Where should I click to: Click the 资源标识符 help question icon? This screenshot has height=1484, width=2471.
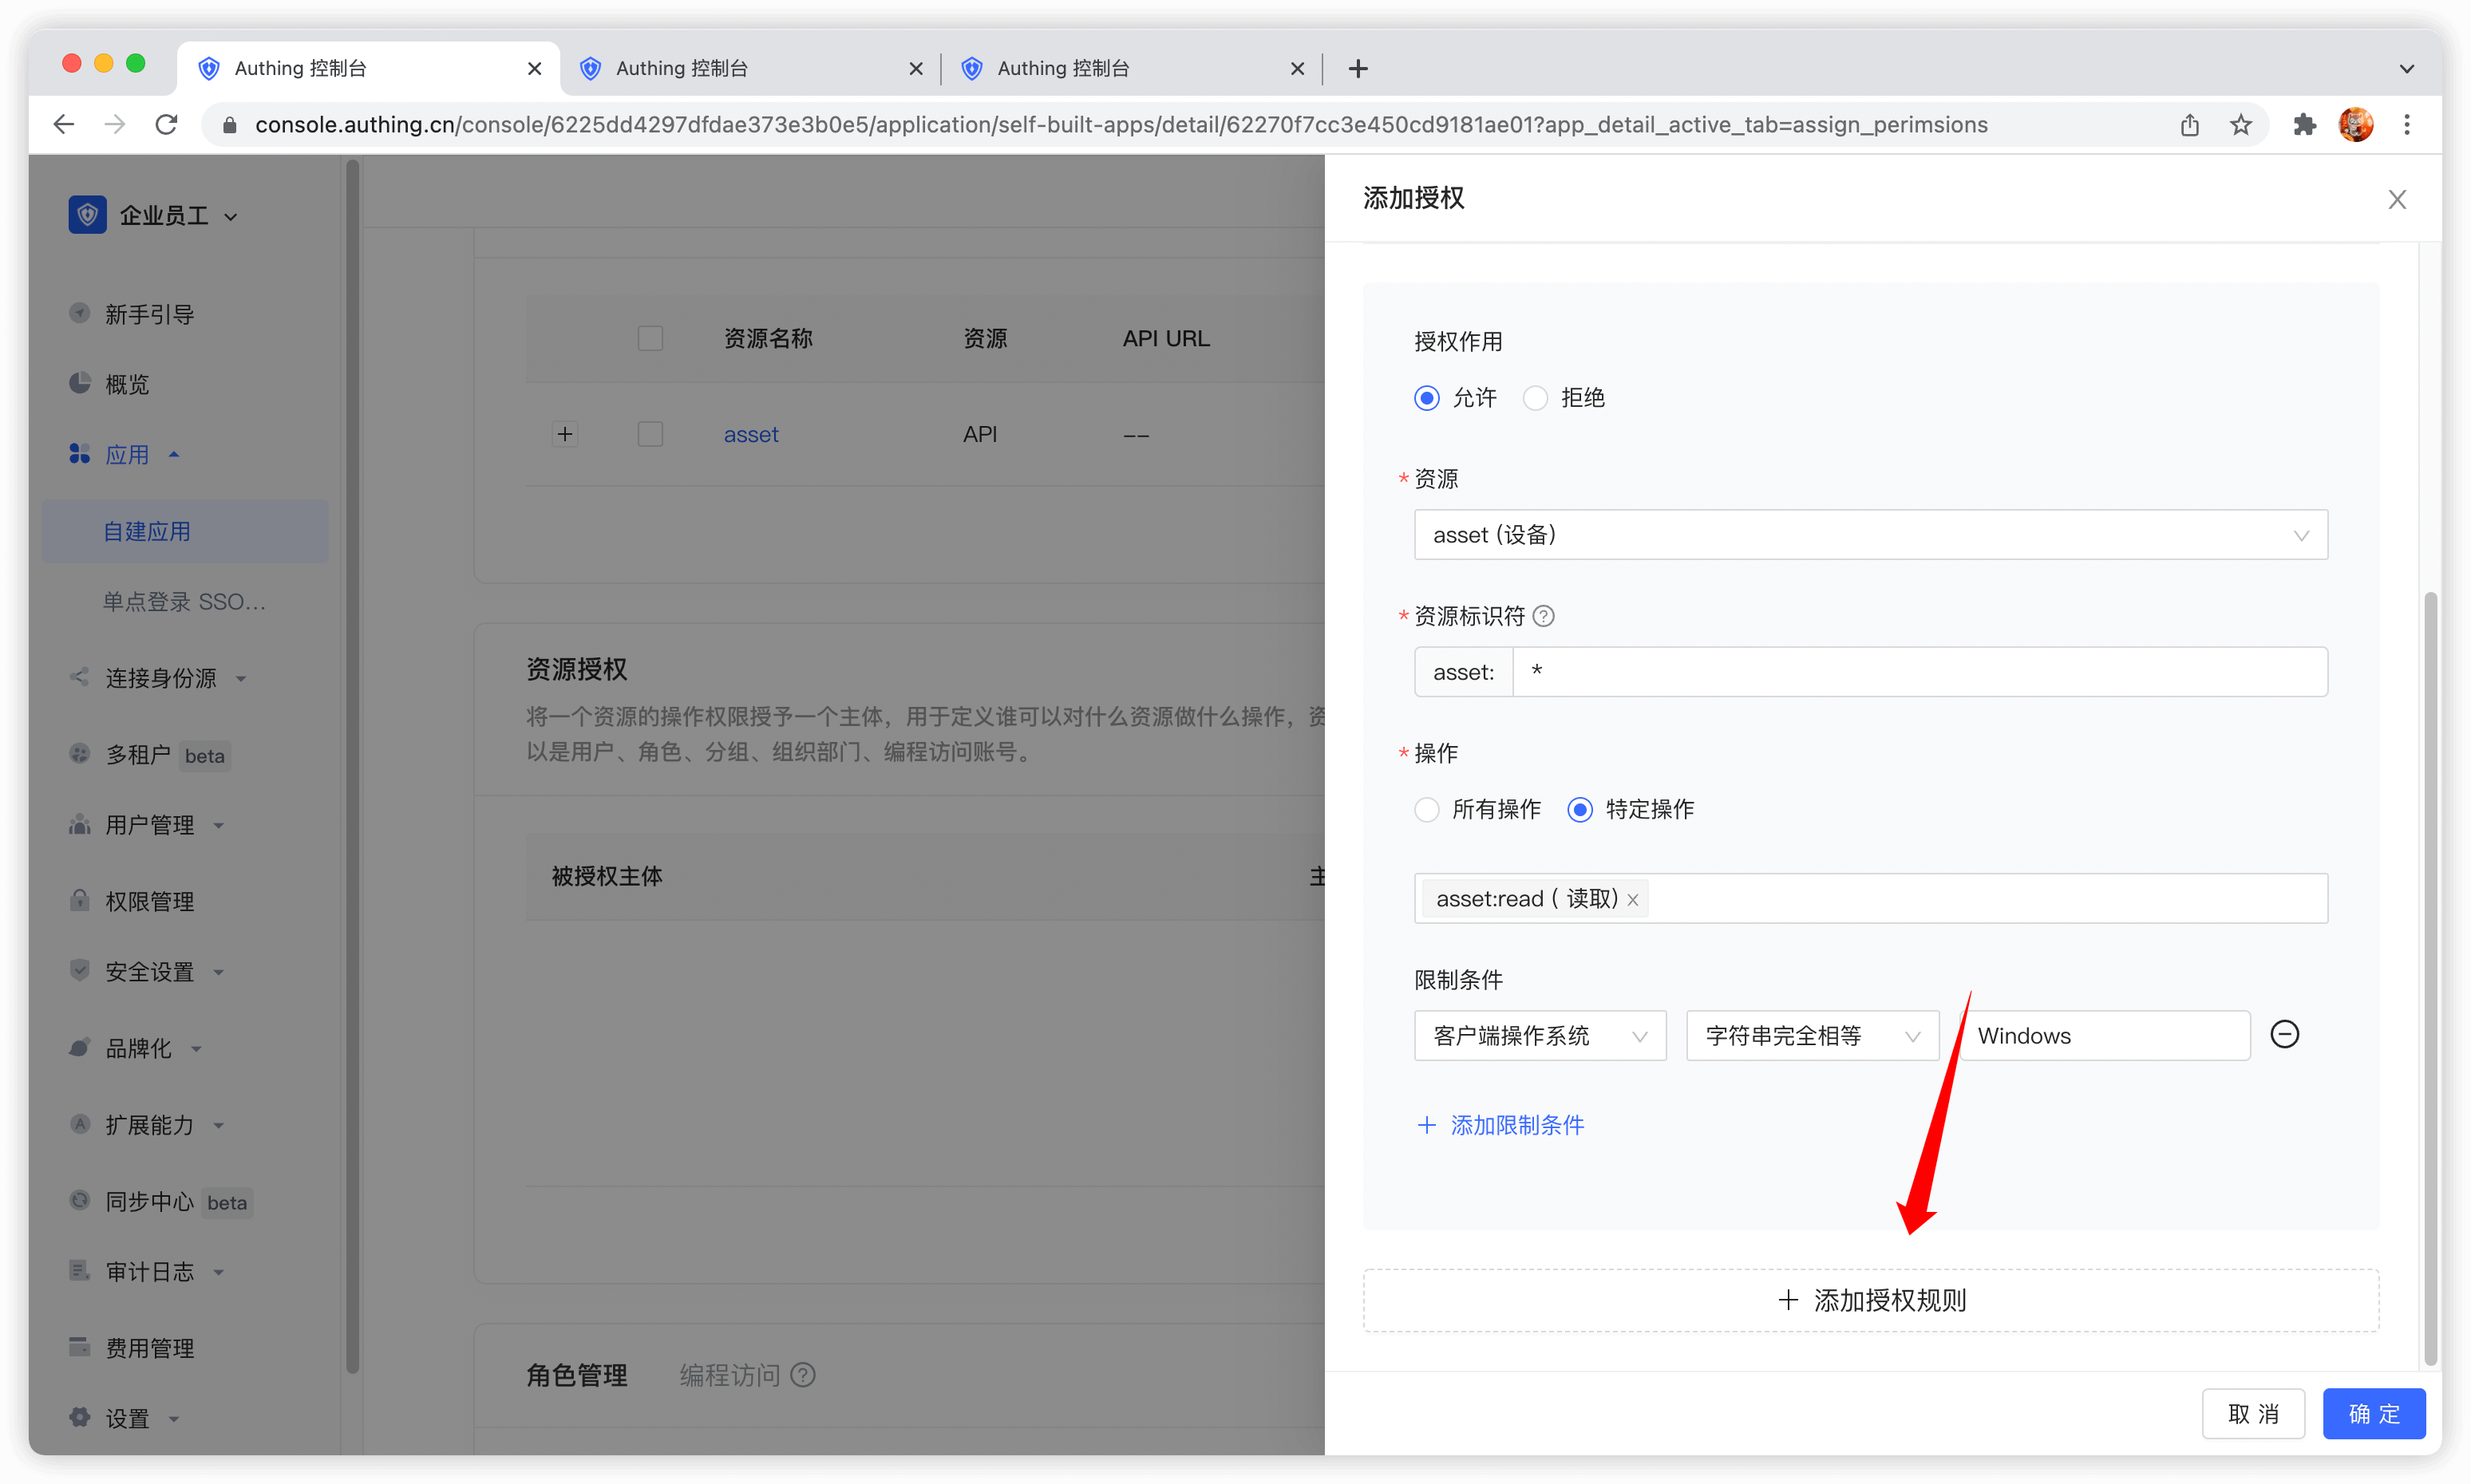coord(1543,616)
